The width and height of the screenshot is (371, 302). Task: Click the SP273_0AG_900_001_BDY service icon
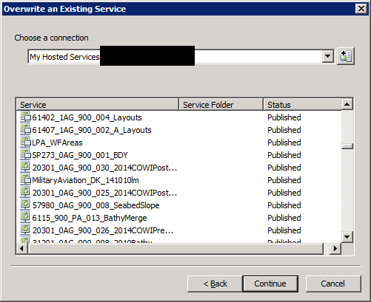25,154
